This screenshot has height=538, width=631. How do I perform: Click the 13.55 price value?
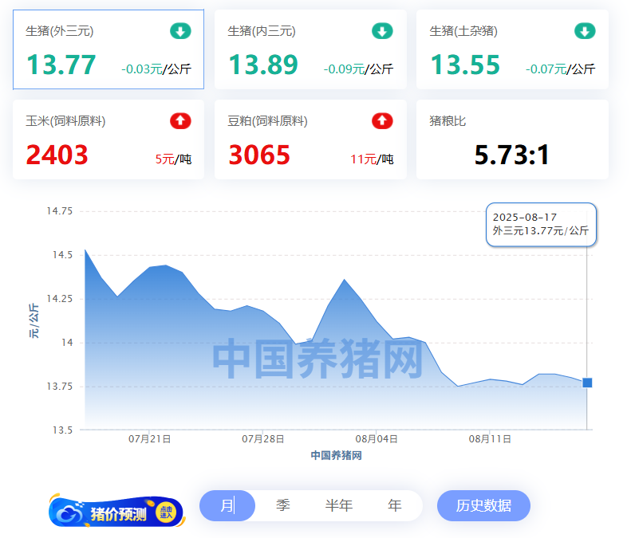(x=465, y=65)
